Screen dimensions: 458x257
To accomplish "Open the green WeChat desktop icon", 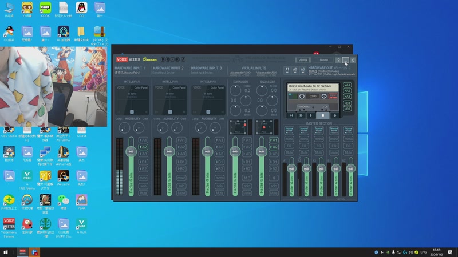I will coord(64,202).
